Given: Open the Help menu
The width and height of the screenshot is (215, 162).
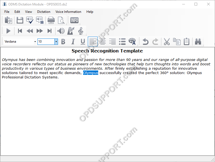Looking at the screenshot, I should 90,12.
